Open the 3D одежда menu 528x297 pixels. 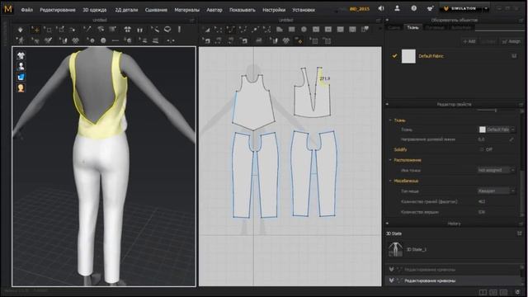[95, 10]
